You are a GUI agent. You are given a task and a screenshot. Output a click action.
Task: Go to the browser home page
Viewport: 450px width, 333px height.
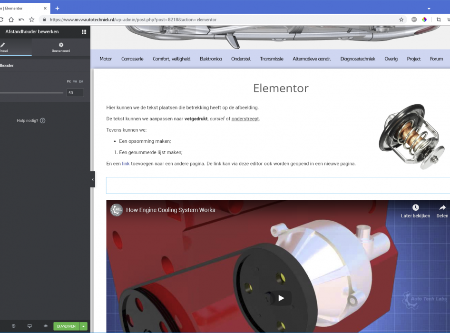coord(11,20)
